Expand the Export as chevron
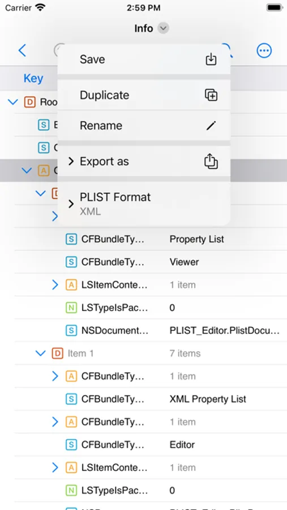 (71, 161)
